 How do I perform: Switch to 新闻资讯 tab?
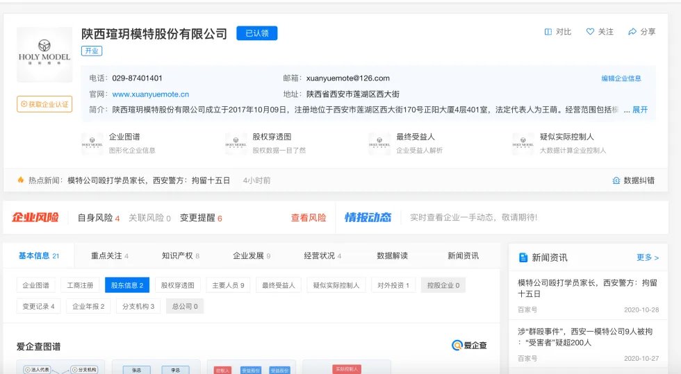click(x=463, y=256)
